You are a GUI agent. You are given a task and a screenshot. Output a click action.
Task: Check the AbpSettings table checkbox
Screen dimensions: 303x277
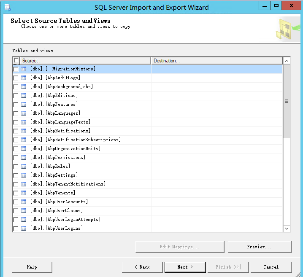(x=16, y=175)
